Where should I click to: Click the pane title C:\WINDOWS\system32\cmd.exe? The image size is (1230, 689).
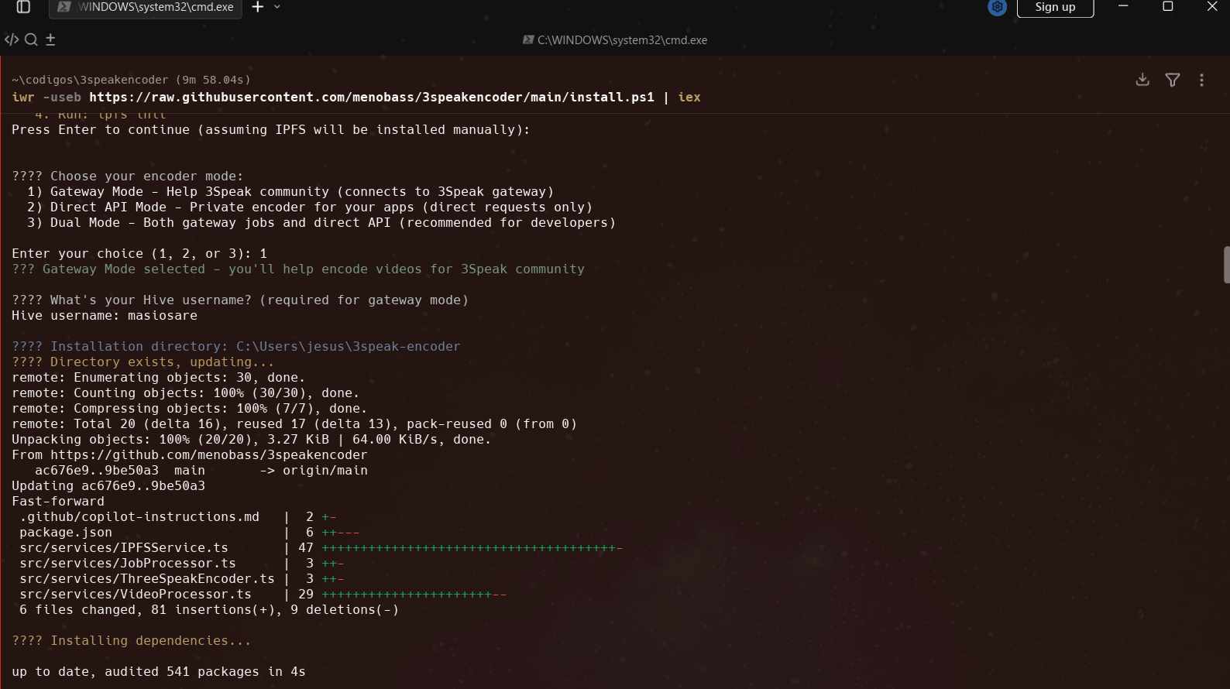[621, 40]
